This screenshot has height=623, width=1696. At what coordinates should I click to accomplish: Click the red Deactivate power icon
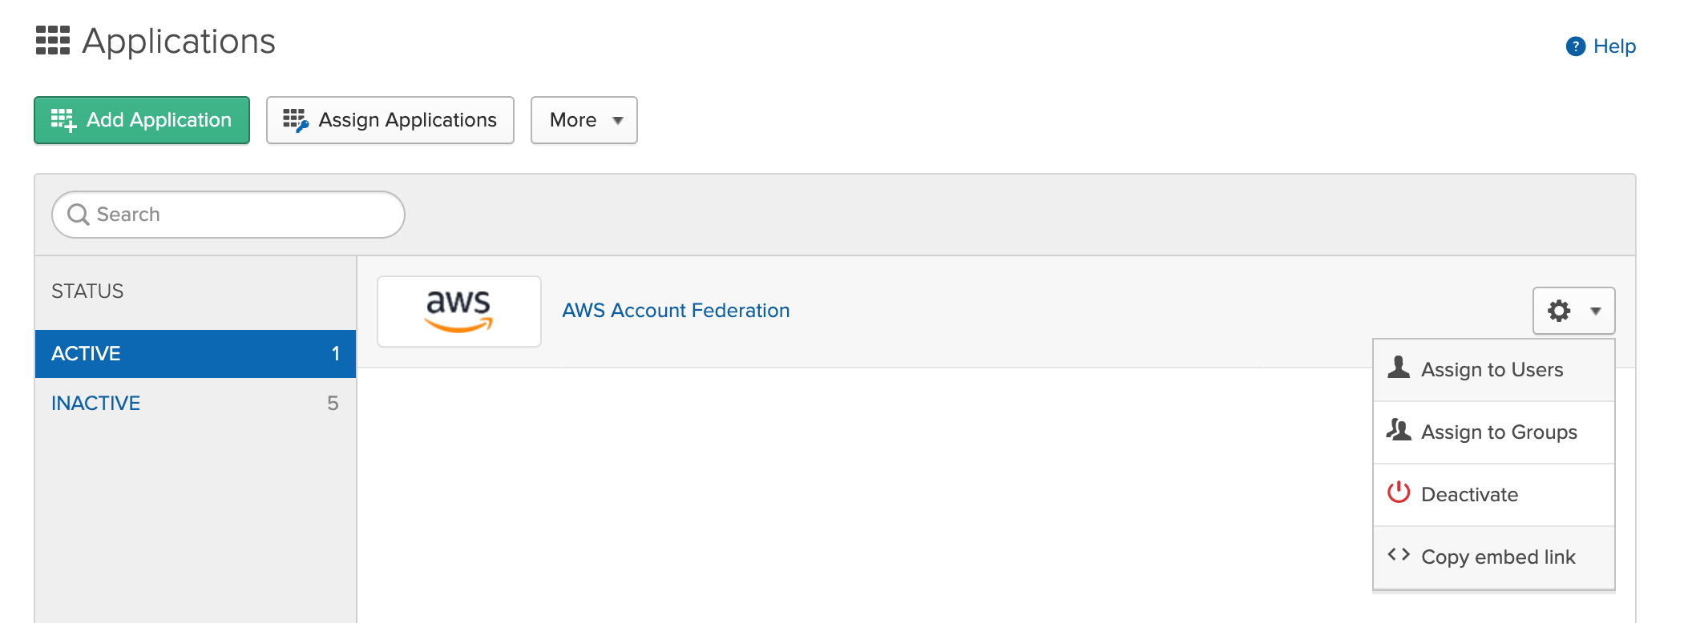pyautogui.click(x=1399, y=492)
